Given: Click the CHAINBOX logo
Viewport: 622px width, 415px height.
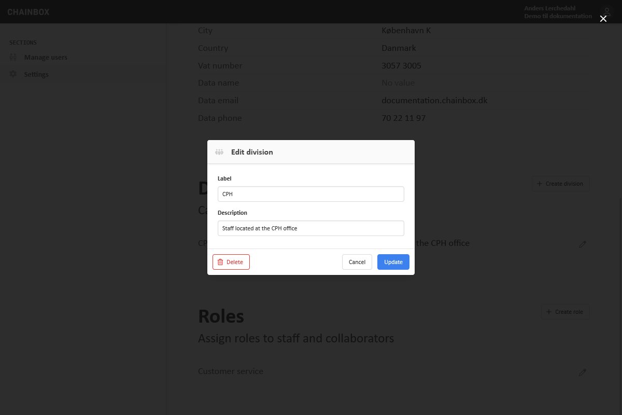Looking at the screenshot, I should (x=29, y=12).
